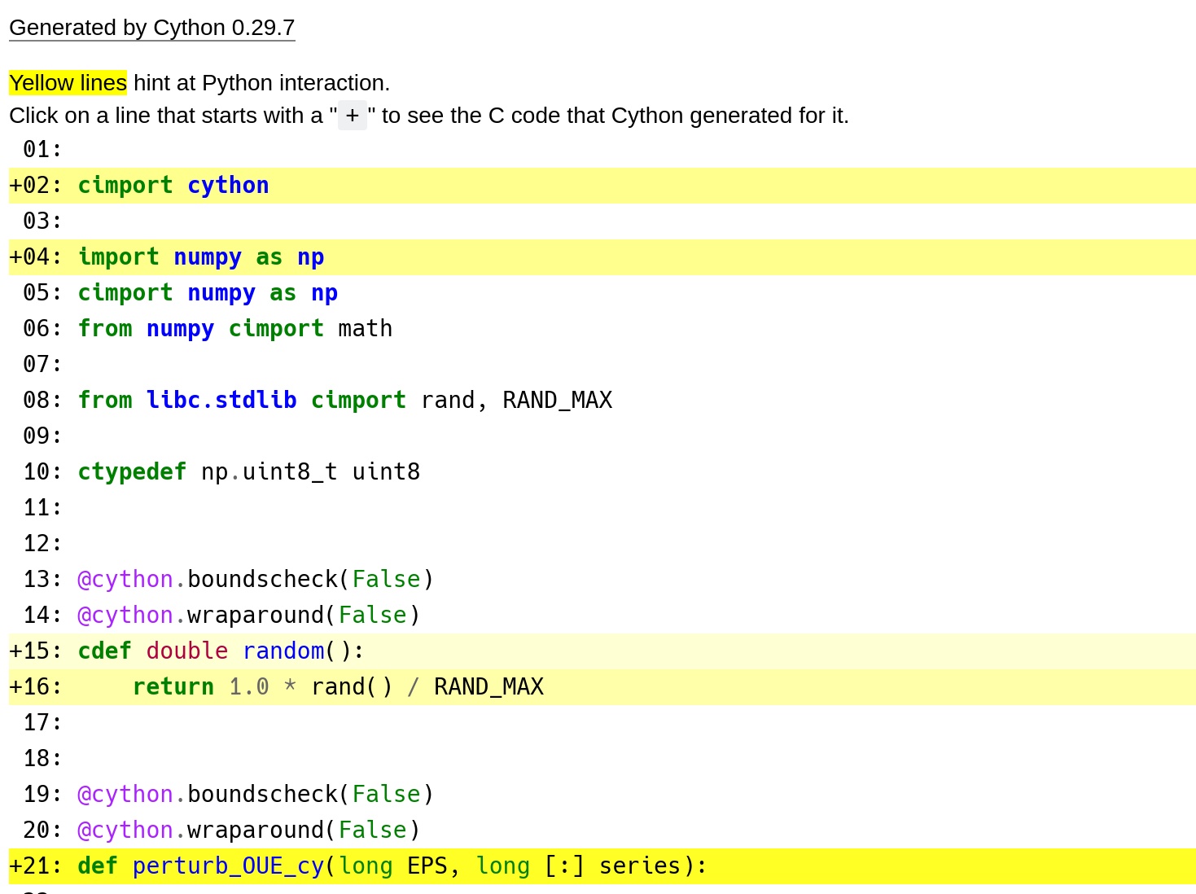Select the highlighted Yellow lines text

coord(68,82)
